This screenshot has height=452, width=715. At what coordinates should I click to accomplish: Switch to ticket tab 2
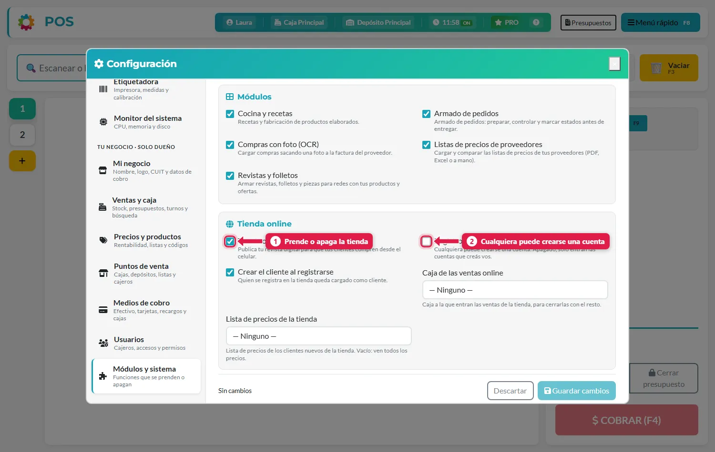[22, 135]
